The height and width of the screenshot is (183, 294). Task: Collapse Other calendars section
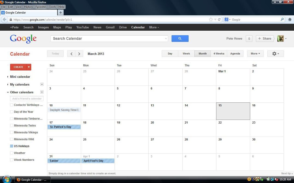(8, 92)
